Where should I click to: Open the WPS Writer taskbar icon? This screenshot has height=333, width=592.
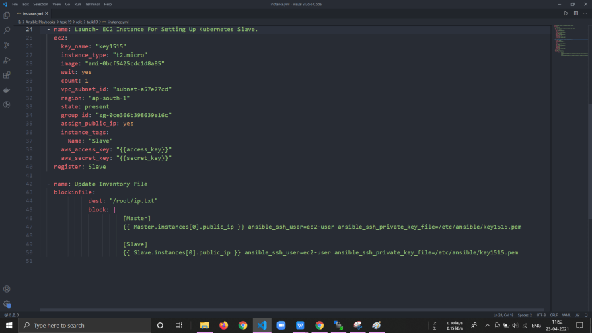tap(300, 325)
